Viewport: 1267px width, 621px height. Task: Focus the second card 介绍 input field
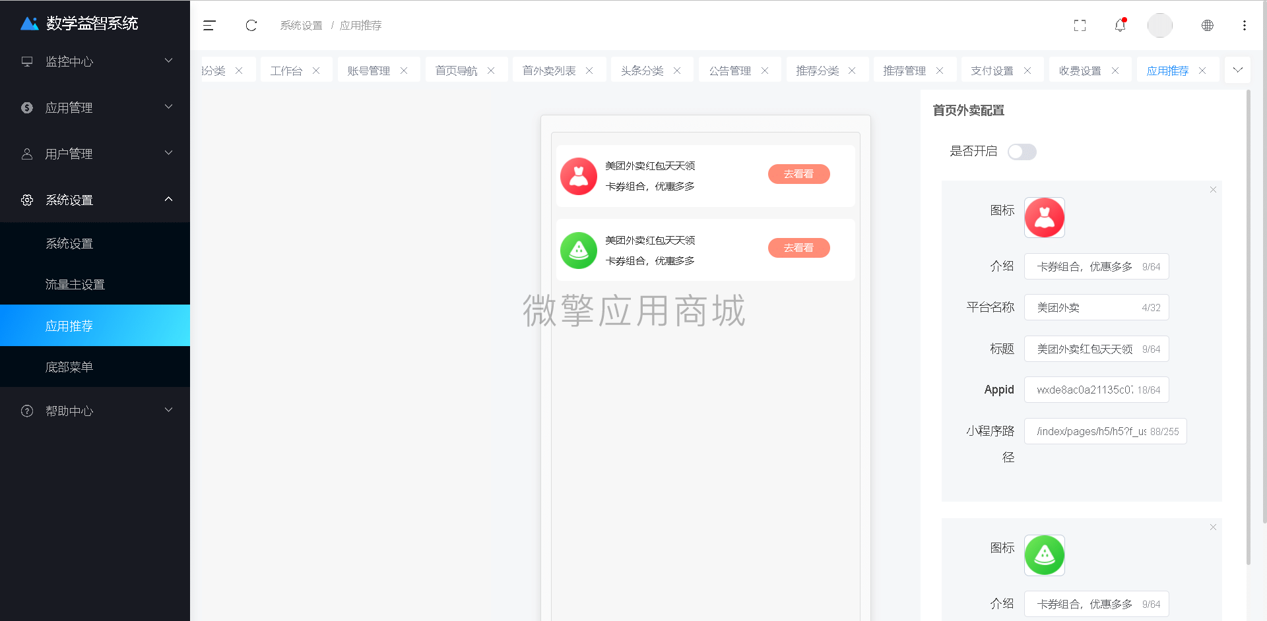coord(1096,604)
